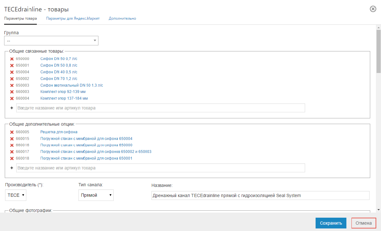Switch to Параметры товара tab

[x=20, y=18]
